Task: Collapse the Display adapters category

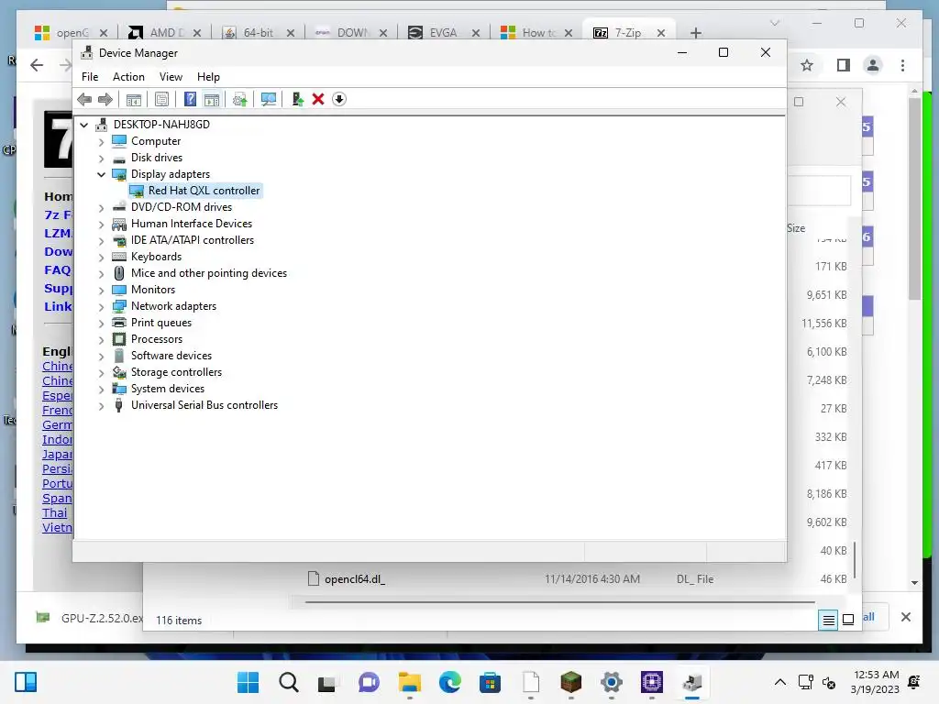Action: tap(101, 175)
